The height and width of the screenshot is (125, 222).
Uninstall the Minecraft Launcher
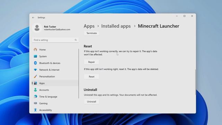(x=92, y=102)
